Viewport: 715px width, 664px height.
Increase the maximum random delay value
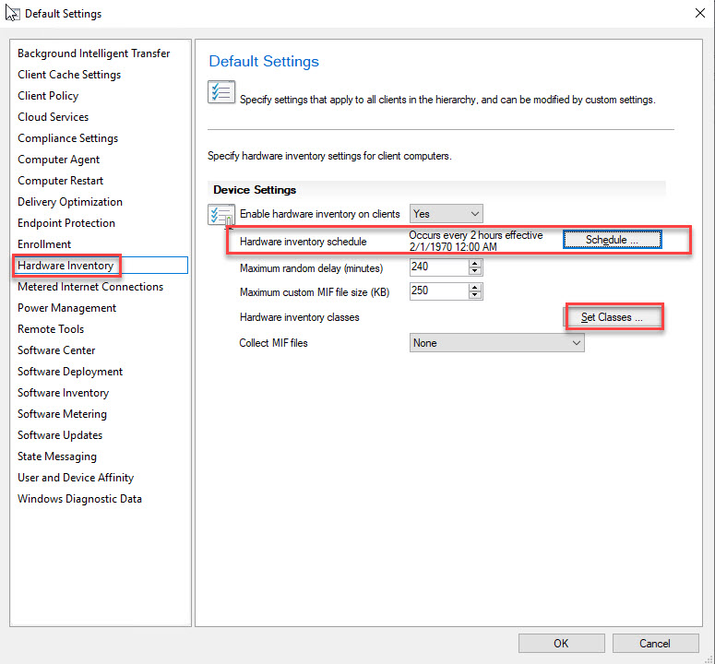(475, 263)
